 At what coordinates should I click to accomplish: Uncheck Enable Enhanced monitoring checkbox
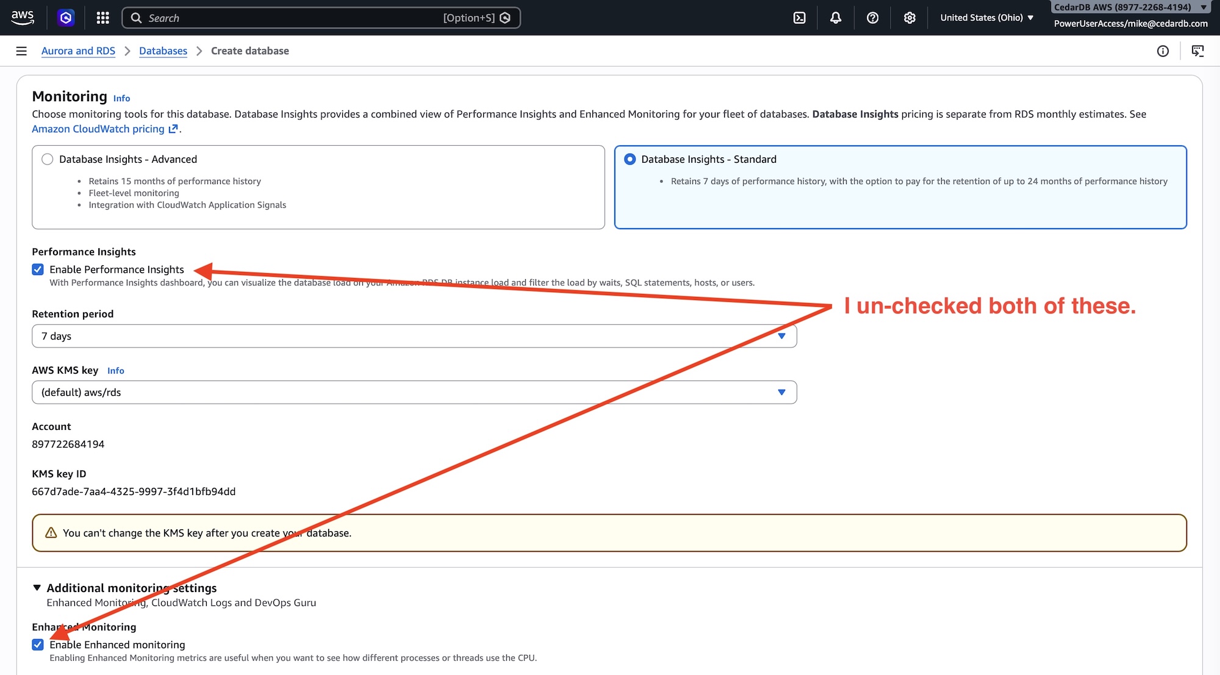[38, 645]
